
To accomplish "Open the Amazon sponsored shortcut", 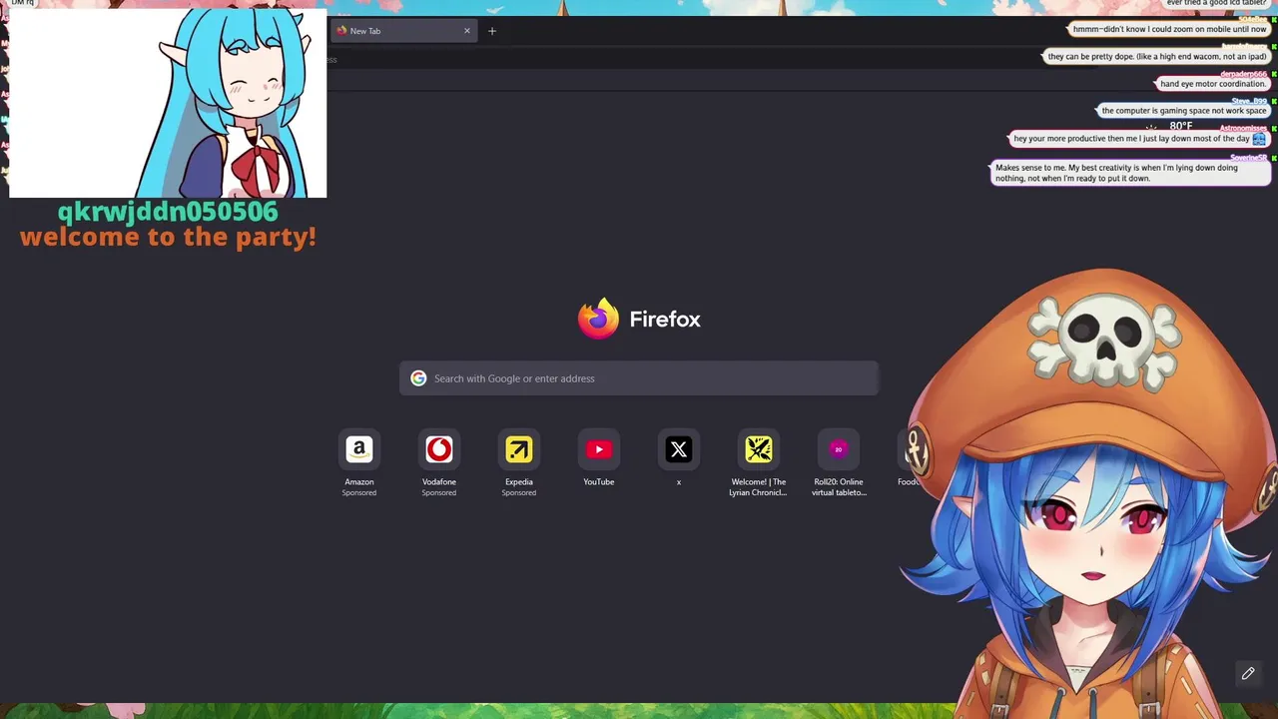I will point(359,450).
